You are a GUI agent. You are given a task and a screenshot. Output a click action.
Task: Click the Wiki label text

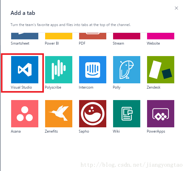click(x=116, y=131)
